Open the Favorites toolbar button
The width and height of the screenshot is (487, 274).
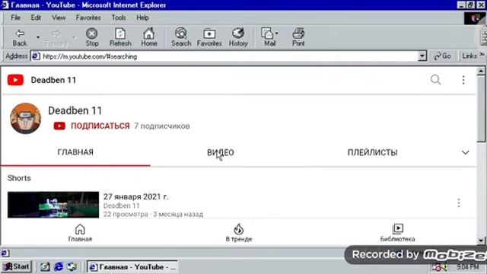[x=209, y=37]
